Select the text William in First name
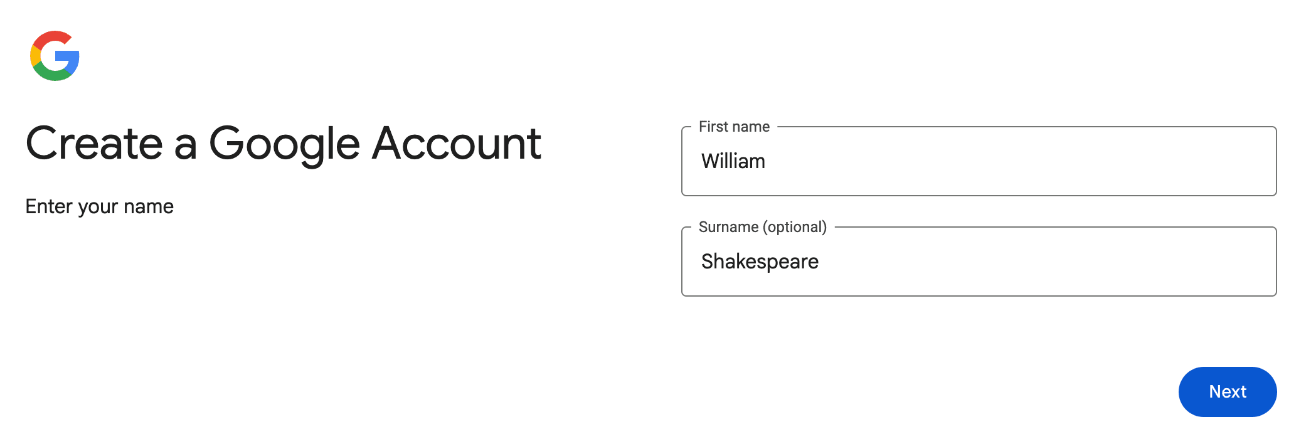Screen dimensions: 1311x444 tap(733, 161)
